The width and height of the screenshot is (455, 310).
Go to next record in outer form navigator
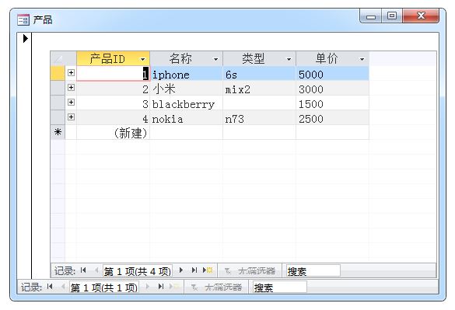(x=148, y=287)
